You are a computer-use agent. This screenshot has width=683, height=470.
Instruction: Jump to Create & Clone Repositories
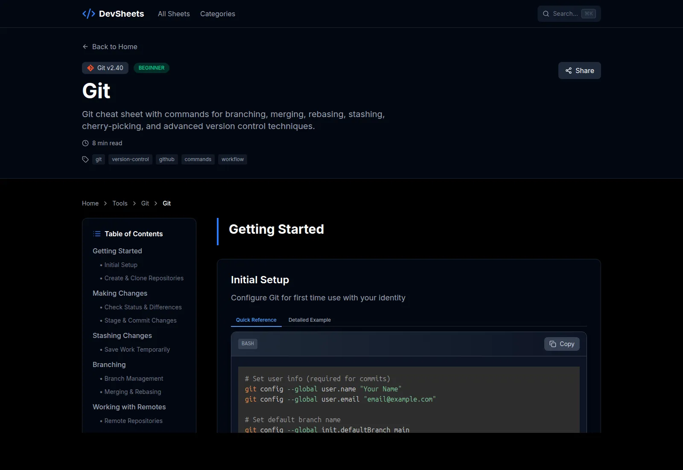click(x=144, y=278)
